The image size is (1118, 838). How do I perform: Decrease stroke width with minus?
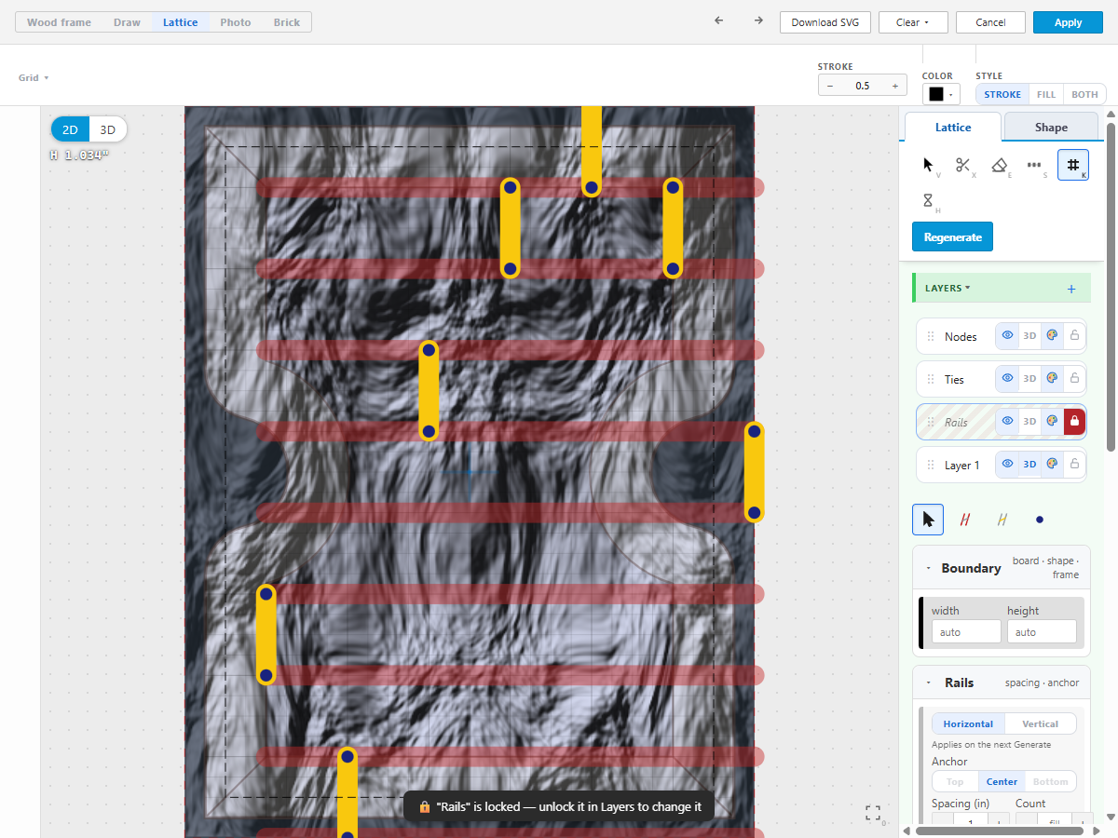pyautogui.click(x=830, y=86)
